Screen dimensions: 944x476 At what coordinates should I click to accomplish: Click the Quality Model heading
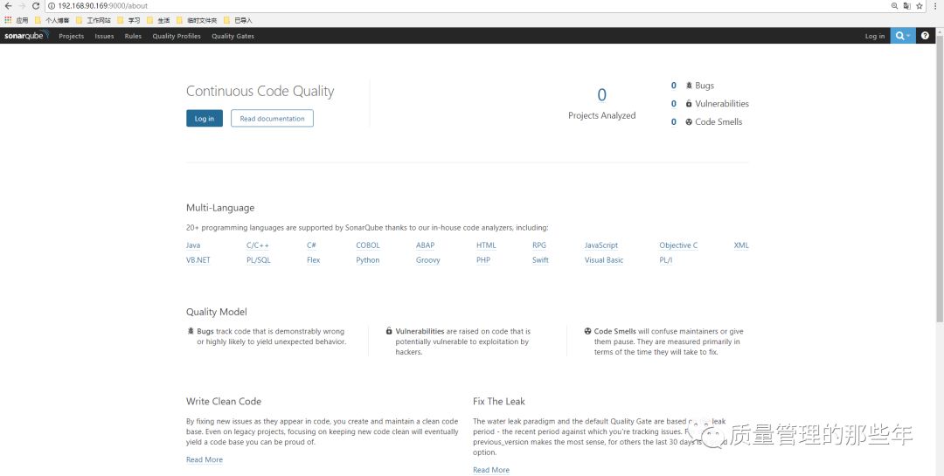point(217,313)
